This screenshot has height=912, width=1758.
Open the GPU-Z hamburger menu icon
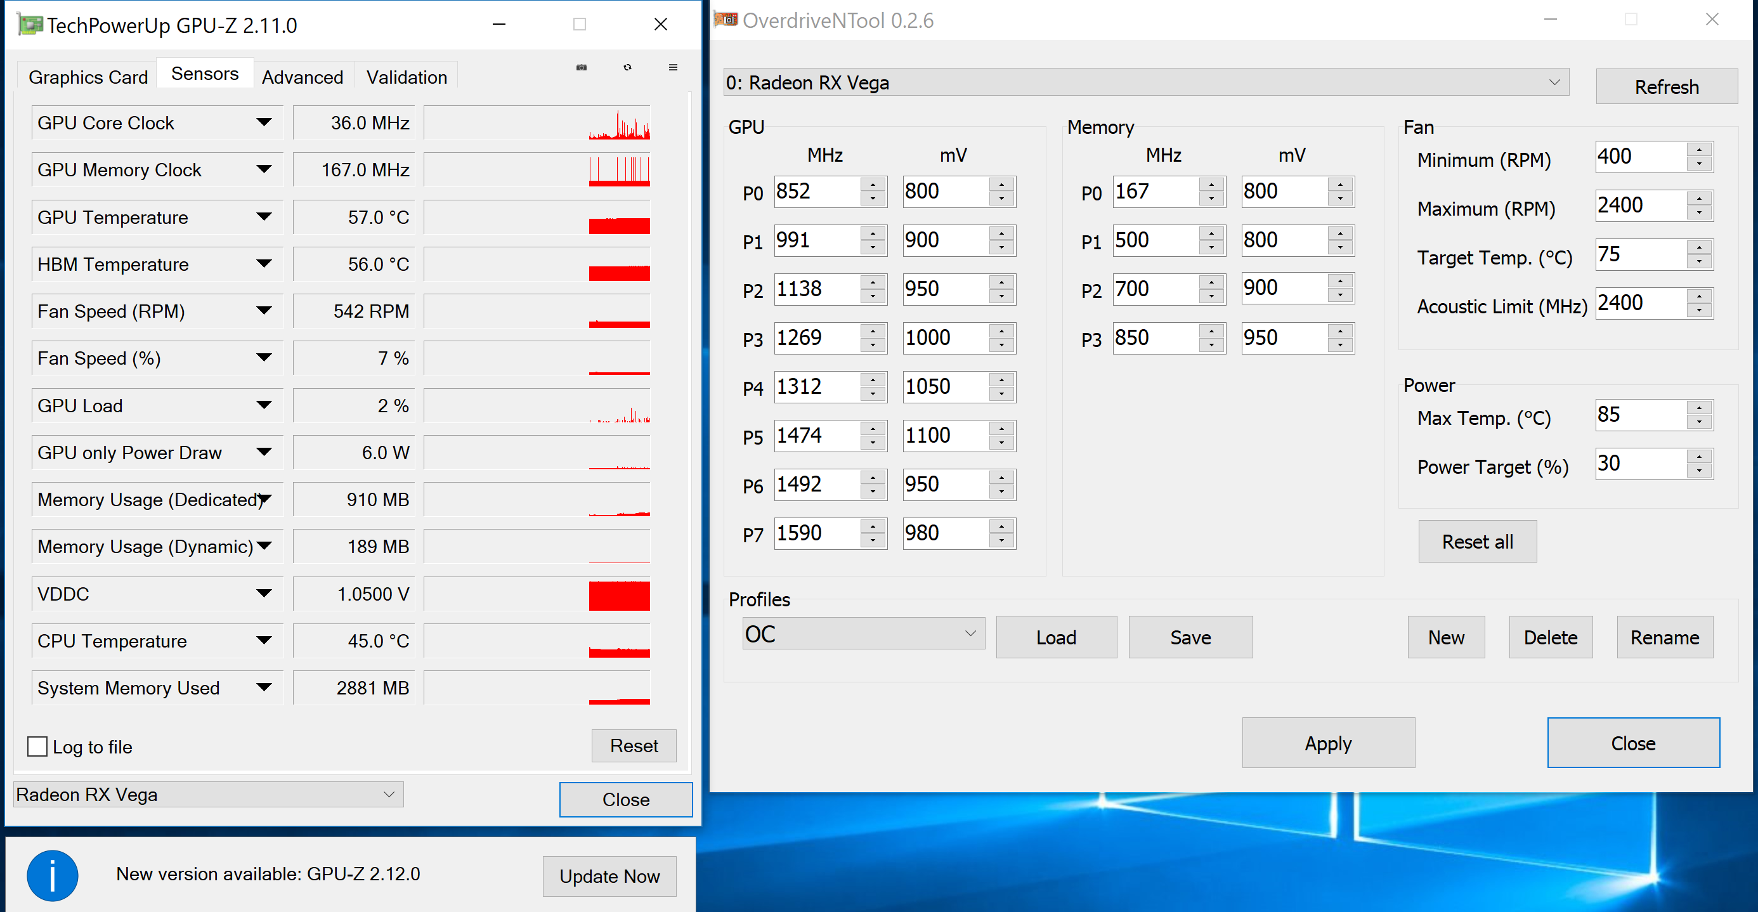point(673,67)
